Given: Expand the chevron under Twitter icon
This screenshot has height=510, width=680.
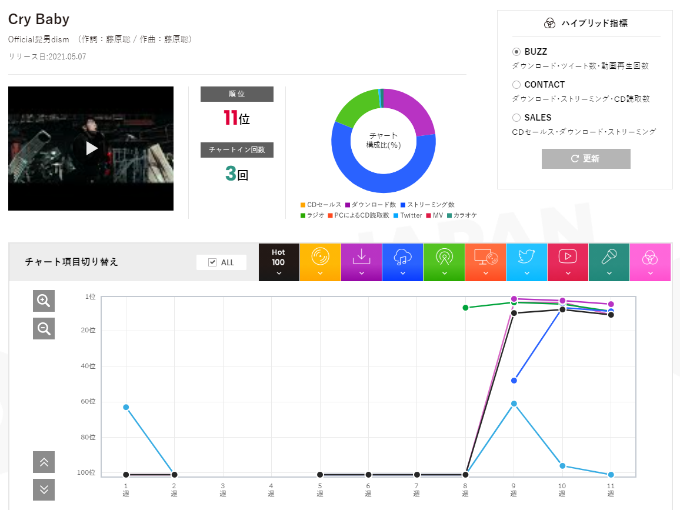Looking at the screenshot, I should [x=526, y=273].
